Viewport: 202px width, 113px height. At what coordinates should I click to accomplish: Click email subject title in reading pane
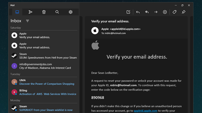click(110, 21)
